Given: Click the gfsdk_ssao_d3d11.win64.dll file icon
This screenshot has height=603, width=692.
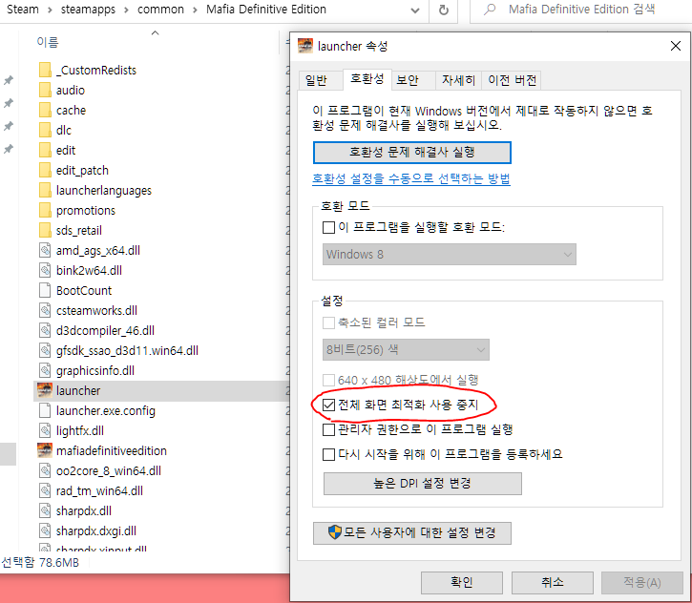Looking at the screenshot, I should point(45,351).
